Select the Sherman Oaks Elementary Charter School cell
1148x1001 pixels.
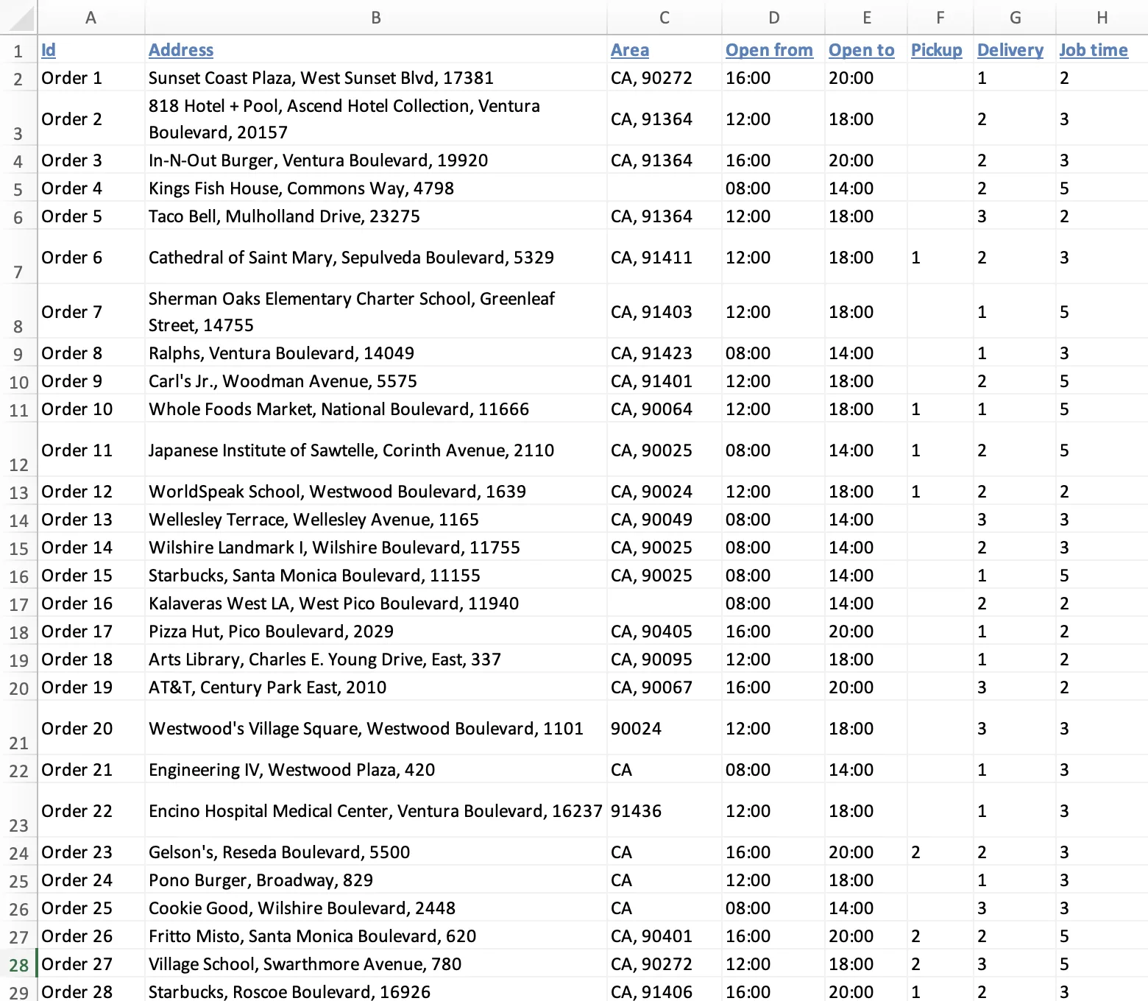pos(375,311)
